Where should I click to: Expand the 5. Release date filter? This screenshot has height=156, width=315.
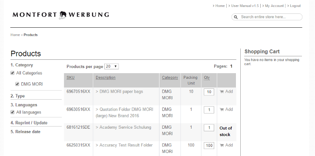26,132
